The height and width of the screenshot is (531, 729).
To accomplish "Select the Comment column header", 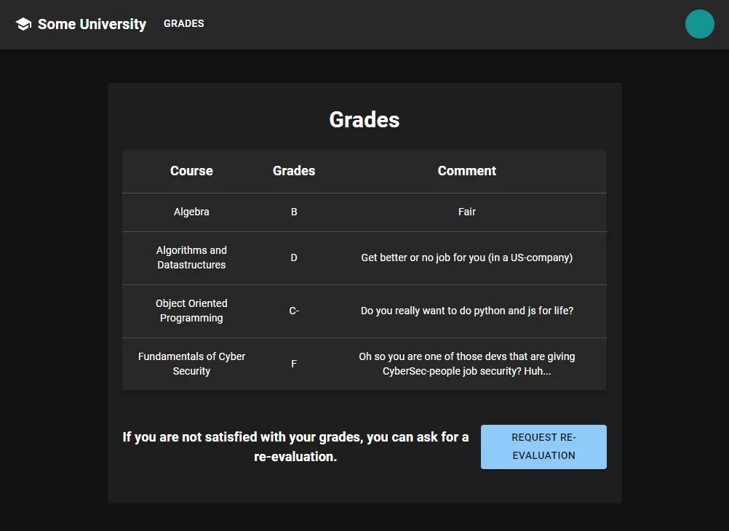I will click(x=466, y=171).
